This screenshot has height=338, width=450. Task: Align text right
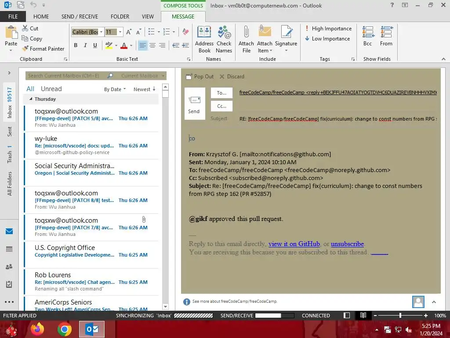(x=162, y=45)
